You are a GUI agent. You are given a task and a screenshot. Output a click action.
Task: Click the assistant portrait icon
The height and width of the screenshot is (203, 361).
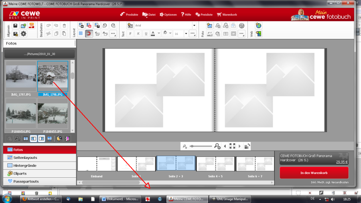point(31,26)
